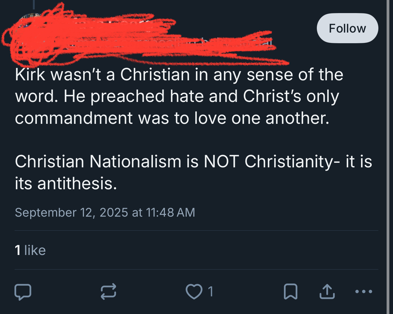Click the thread connector line above the avatar
The height and width of the screenshot is (314, 393).
(34, 4)
